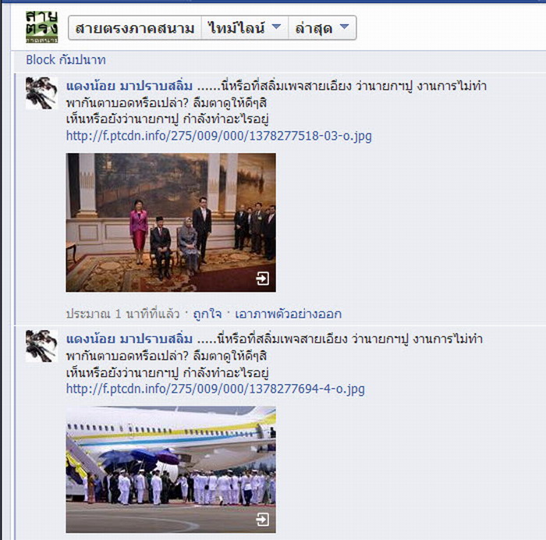The height and width of the screenshot is (540, 546).
Task: Open the 1378277694-4-o.jpg link
Action: pyautogui.click(x=215, y=389)
